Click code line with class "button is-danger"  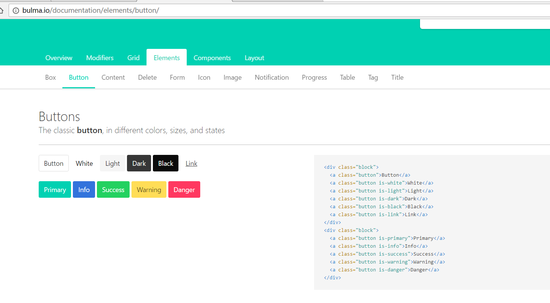(384, 270)
